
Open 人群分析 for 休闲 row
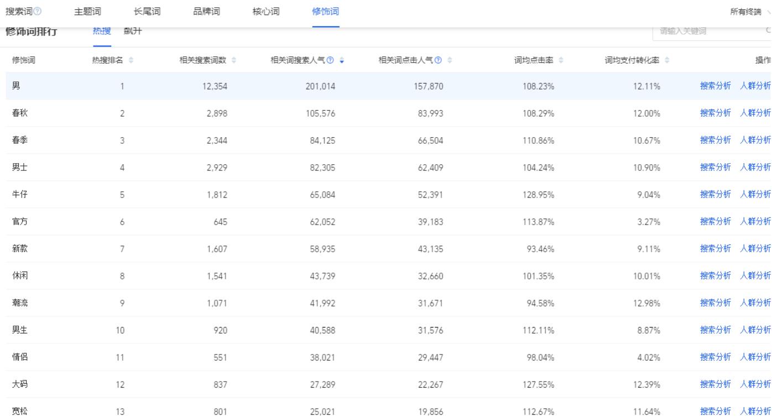coord(755,275)
